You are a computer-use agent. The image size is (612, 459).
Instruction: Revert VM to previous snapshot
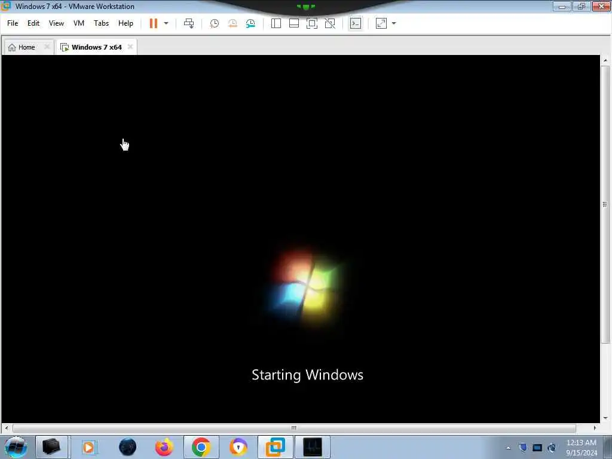(x=232, y=23)
